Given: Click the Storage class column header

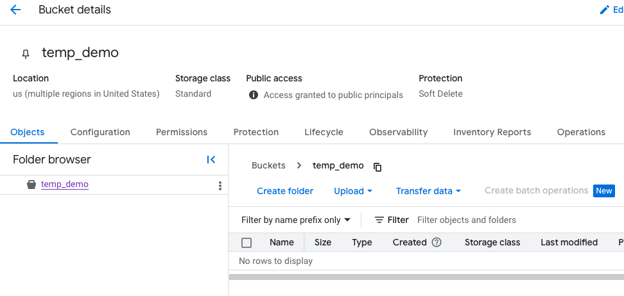Looking at the screenshot, I should point(492,242).
